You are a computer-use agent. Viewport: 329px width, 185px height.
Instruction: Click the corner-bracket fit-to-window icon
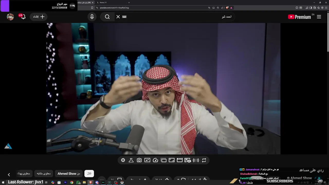tap(171, 160)
